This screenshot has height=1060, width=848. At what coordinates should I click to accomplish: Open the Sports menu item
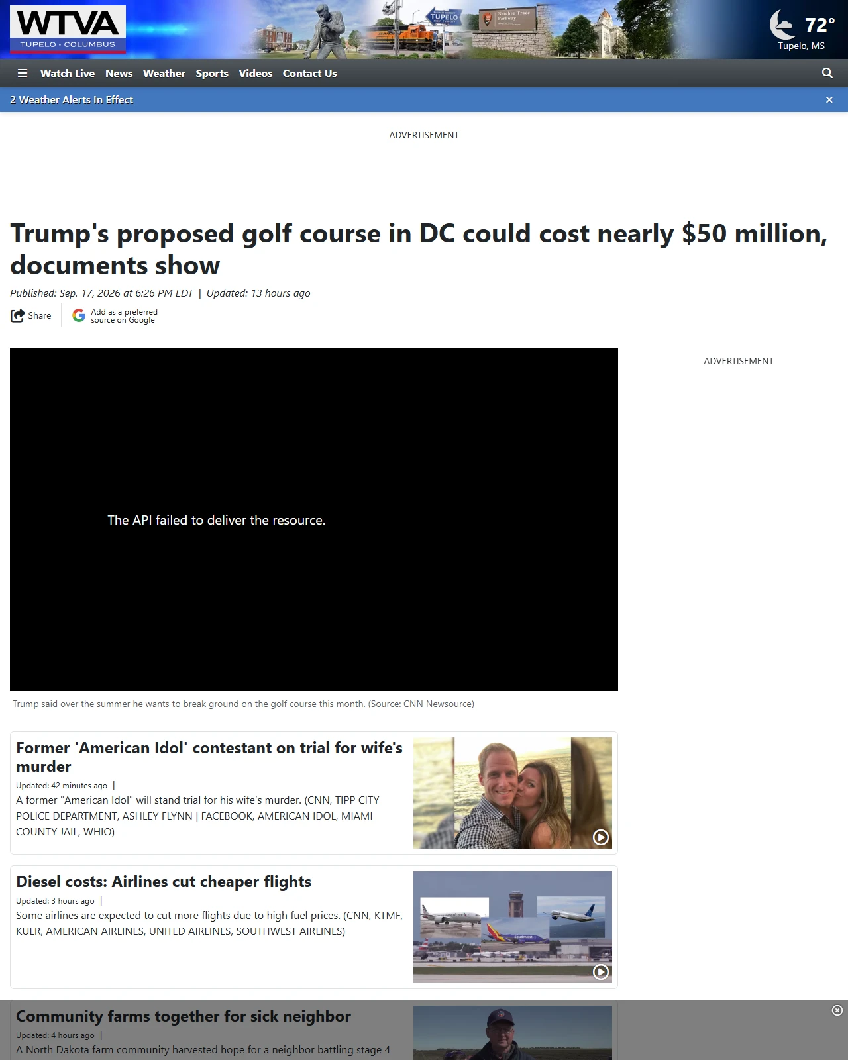pyautogui.click(x=212, y=73)
